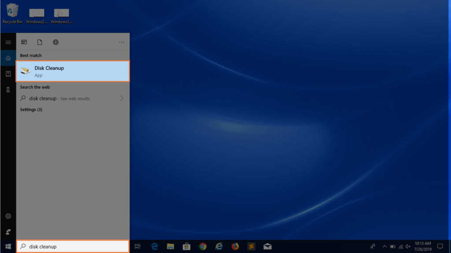Open File Explorer from the taskbar
Screen dimensions: 451x253
(170, 246)
